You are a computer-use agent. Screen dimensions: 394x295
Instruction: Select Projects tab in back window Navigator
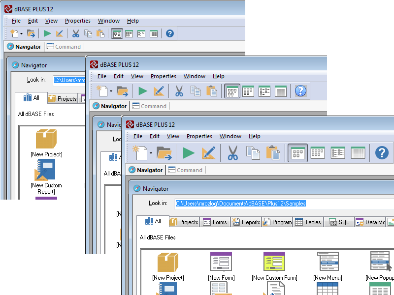tap(63, 99)
